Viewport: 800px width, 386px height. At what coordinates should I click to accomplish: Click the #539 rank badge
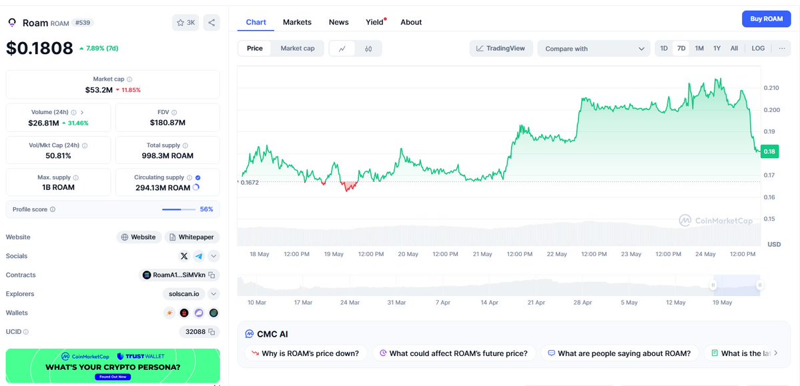click(83, 23)
